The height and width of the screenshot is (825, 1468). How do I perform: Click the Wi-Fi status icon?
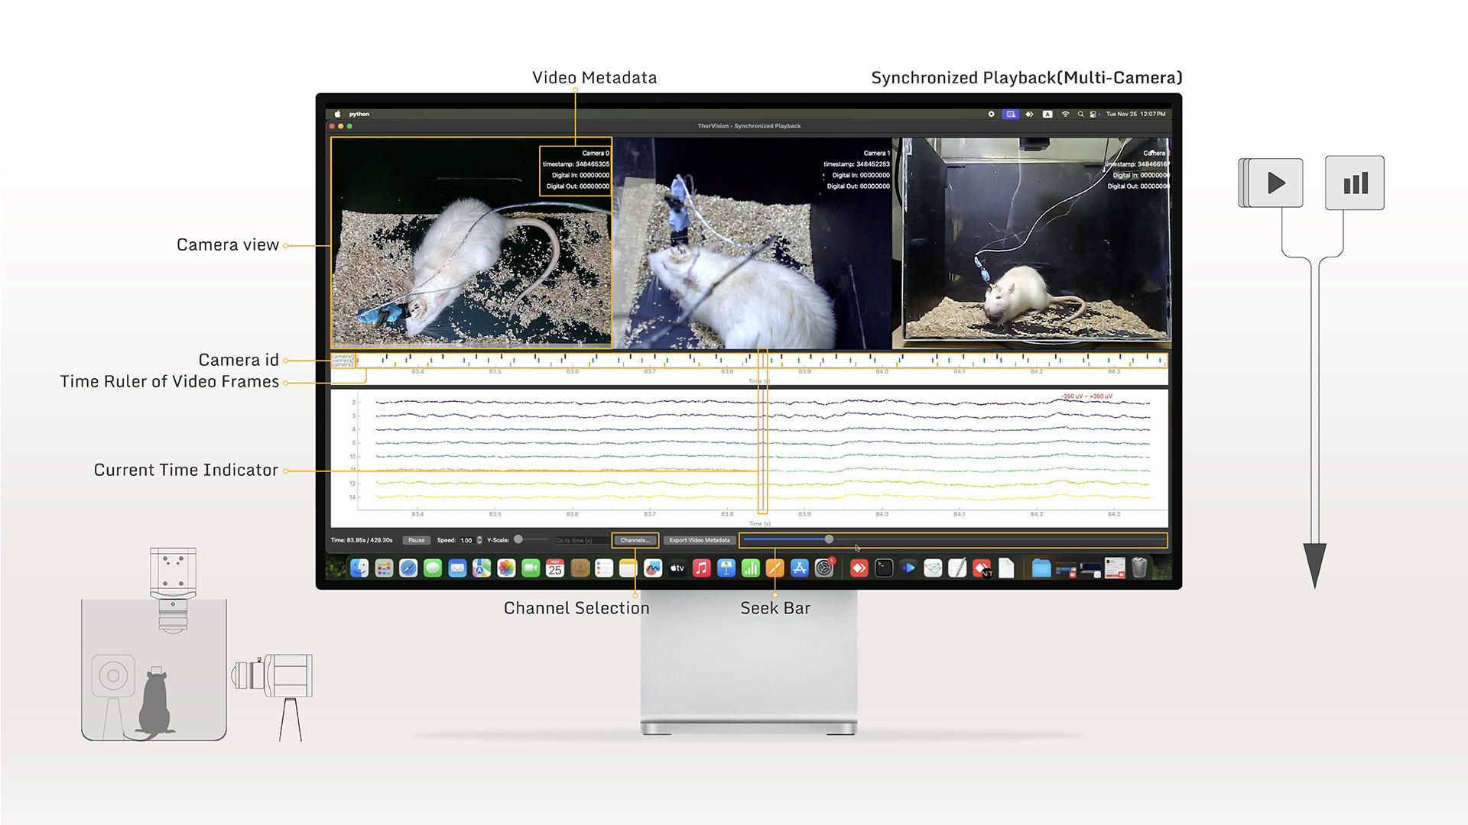click(1065, 115)
